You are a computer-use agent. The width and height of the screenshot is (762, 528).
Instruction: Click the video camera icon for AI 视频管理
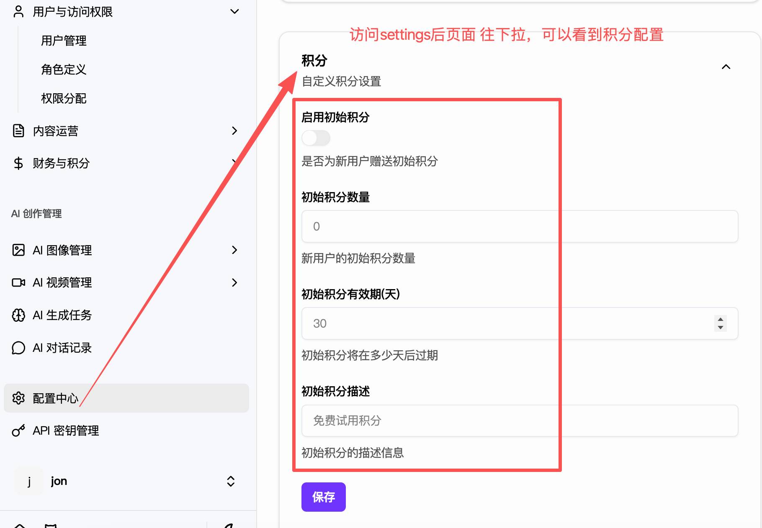click(x=18, y=283)
